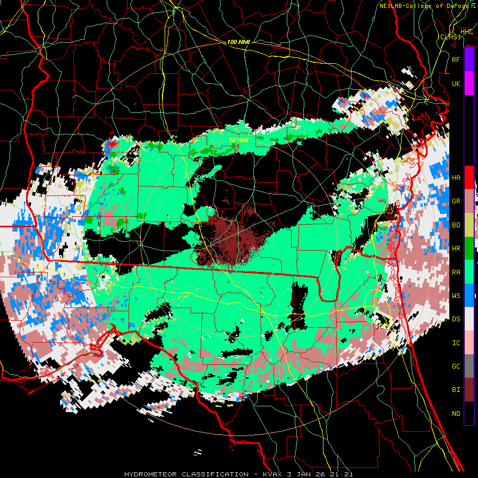This screenshot has width=478, height=478.
Task: Click the UK magenta legend color block
Action: click(x=469, y=83)
